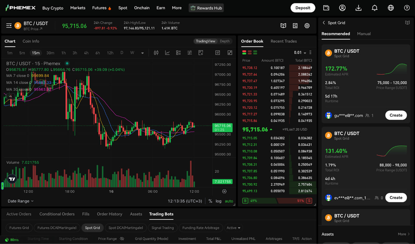Open the notifications bell icon
This screenshot has width=415, height=244.
click(374, 8)
